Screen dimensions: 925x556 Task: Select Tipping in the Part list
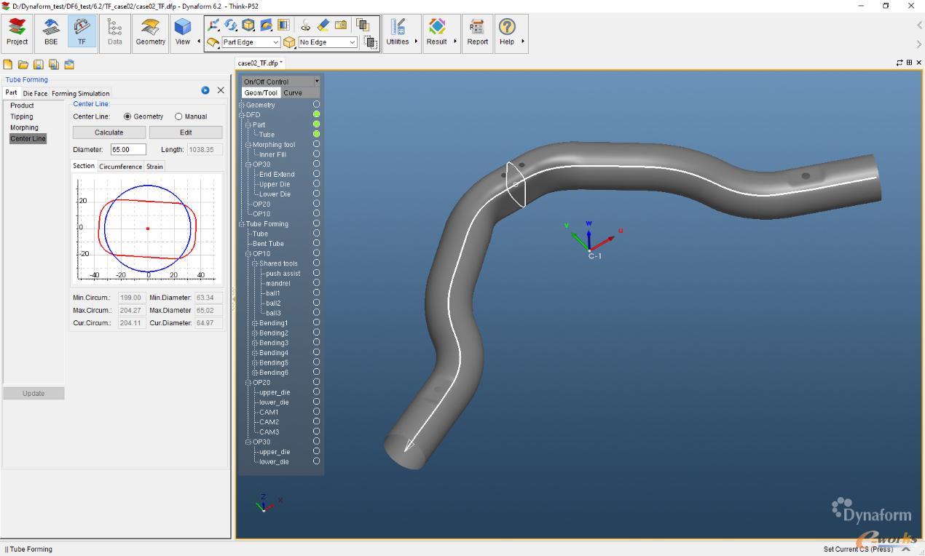click(x=22, y=116)
